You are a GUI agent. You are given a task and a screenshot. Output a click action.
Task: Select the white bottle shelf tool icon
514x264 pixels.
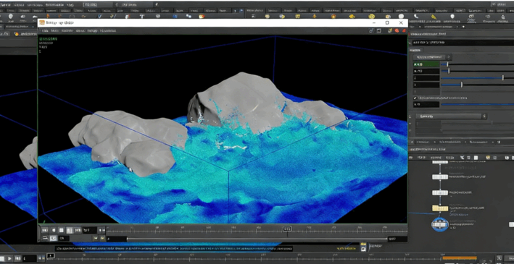pyautogui.click(x=504, y=17)
